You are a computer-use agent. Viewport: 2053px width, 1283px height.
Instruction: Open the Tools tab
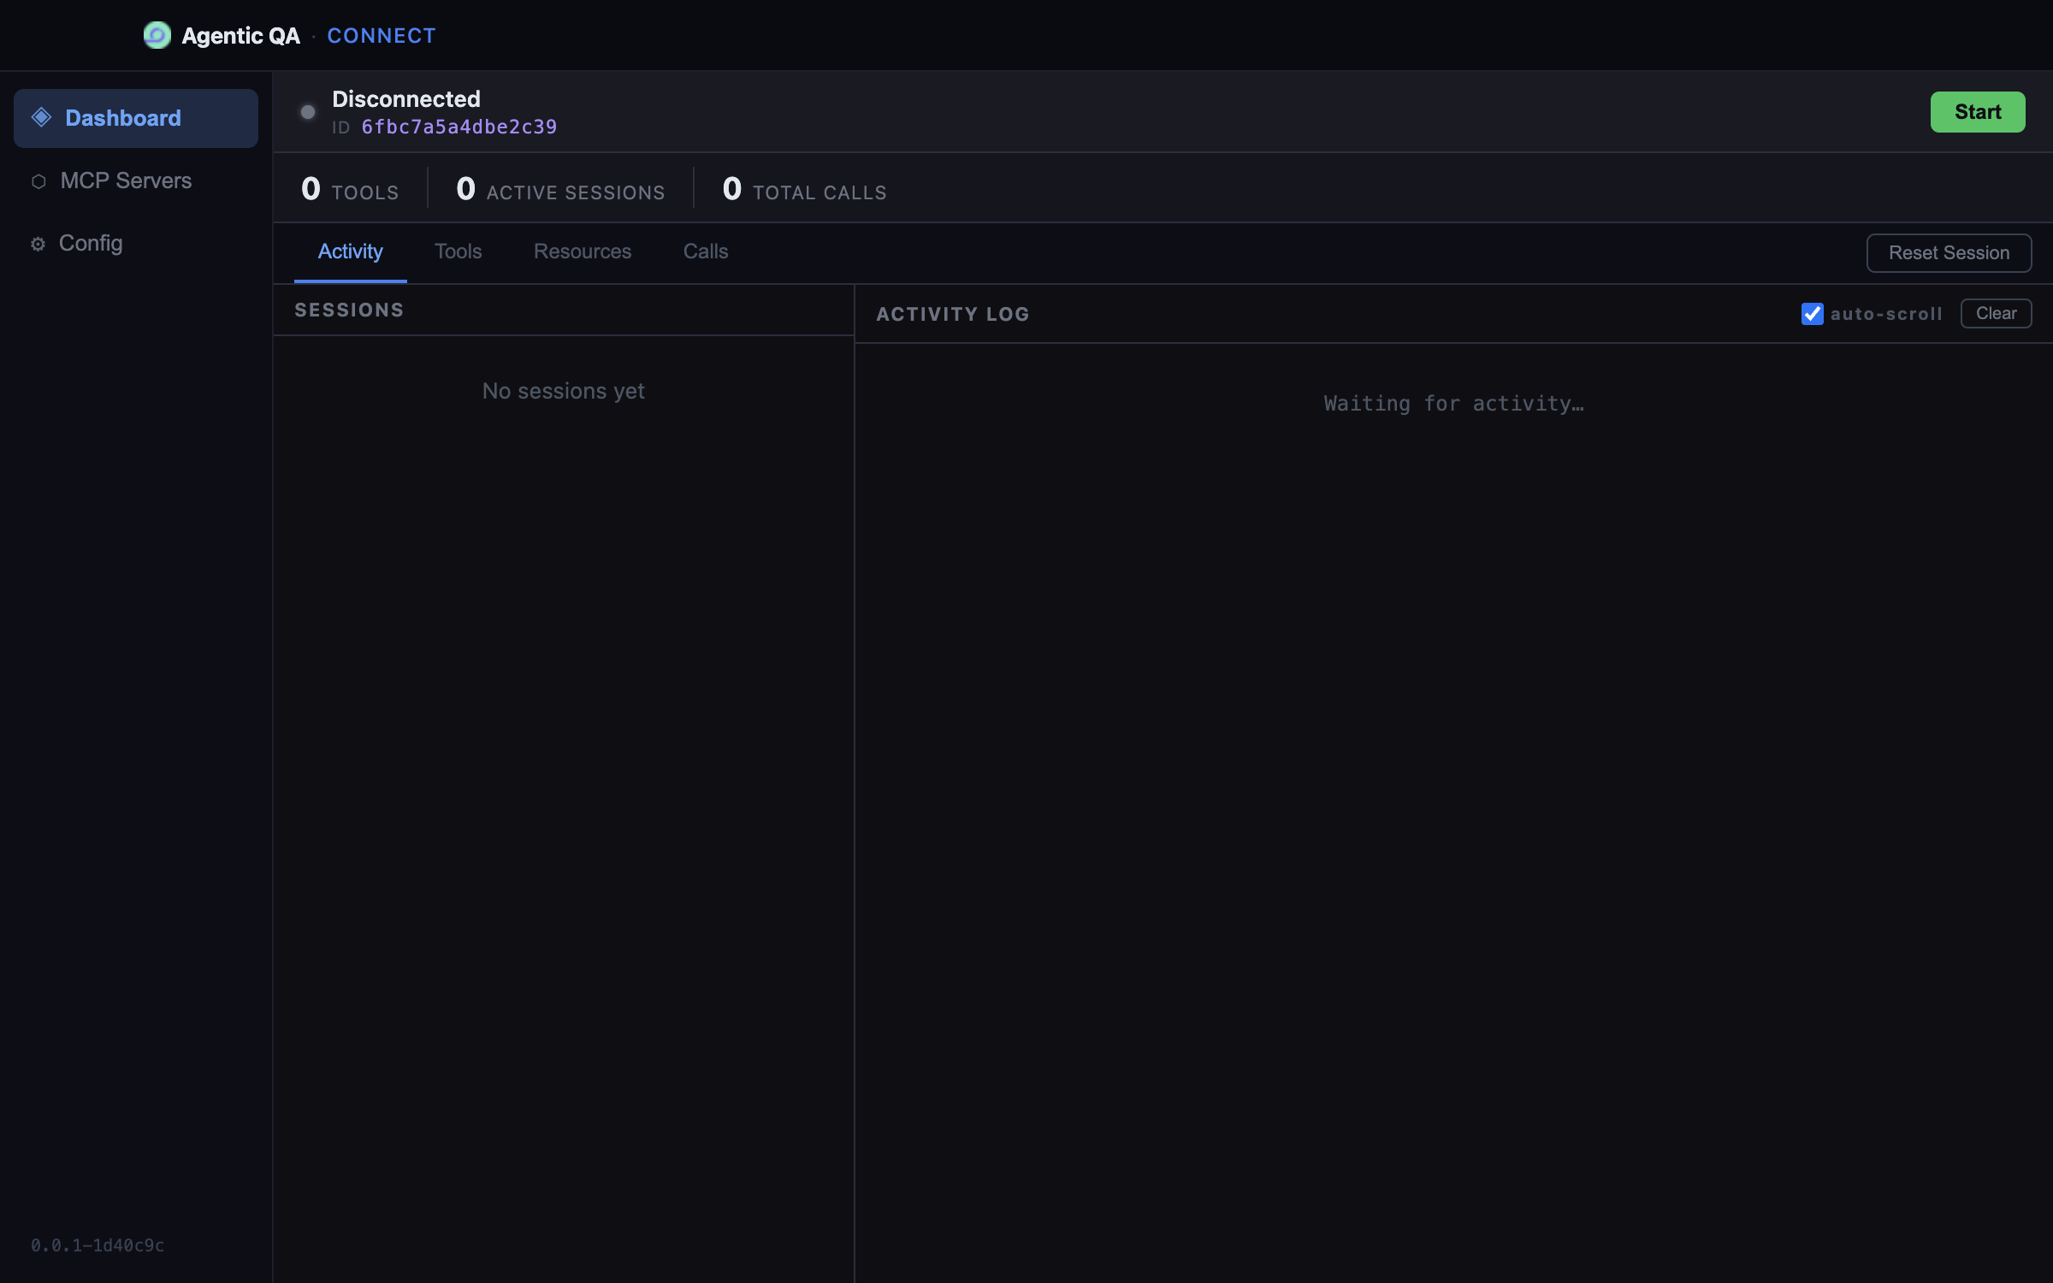point(458,251)
